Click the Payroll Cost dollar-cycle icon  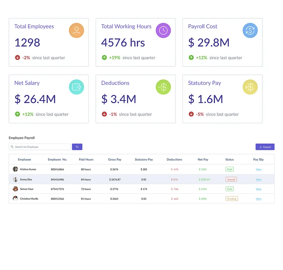pyautogui.click(x=250, y=30)
